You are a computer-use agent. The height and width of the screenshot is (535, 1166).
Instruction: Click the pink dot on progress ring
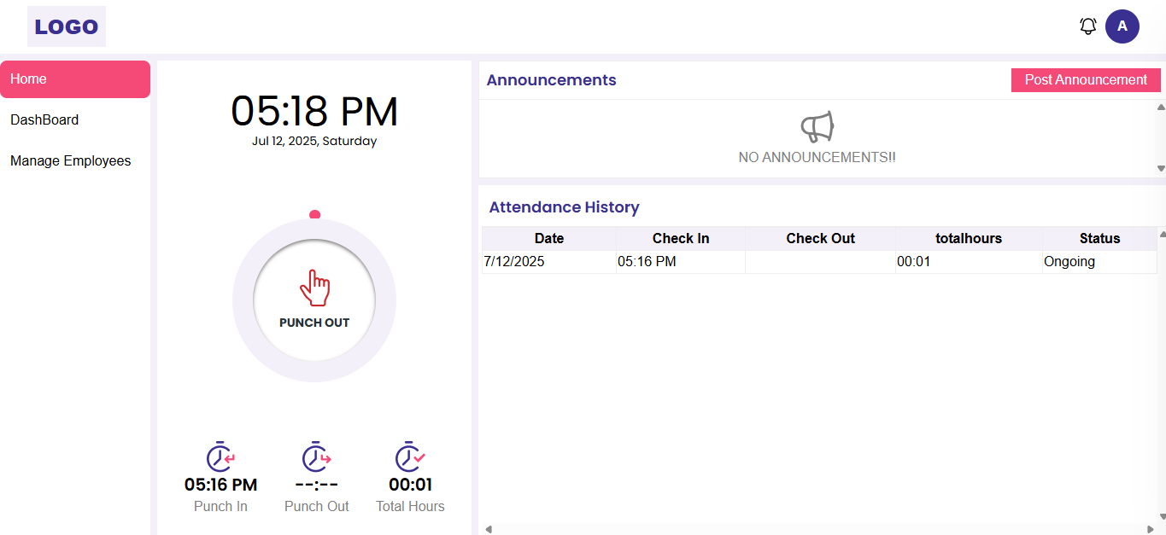314,215
